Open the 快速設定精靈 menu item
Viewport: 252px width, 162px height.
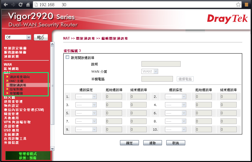15,48
